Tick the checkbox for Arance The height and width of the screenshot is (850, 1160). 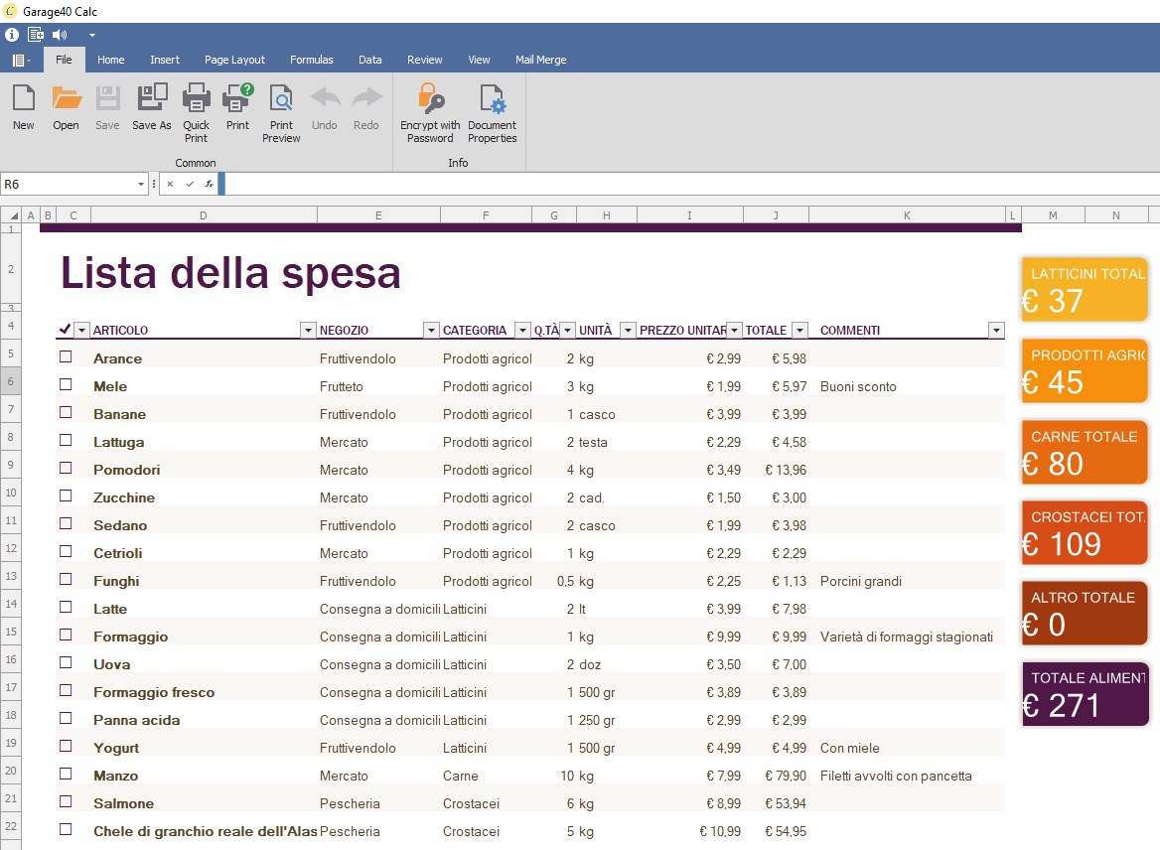click(x=66, y=356)
